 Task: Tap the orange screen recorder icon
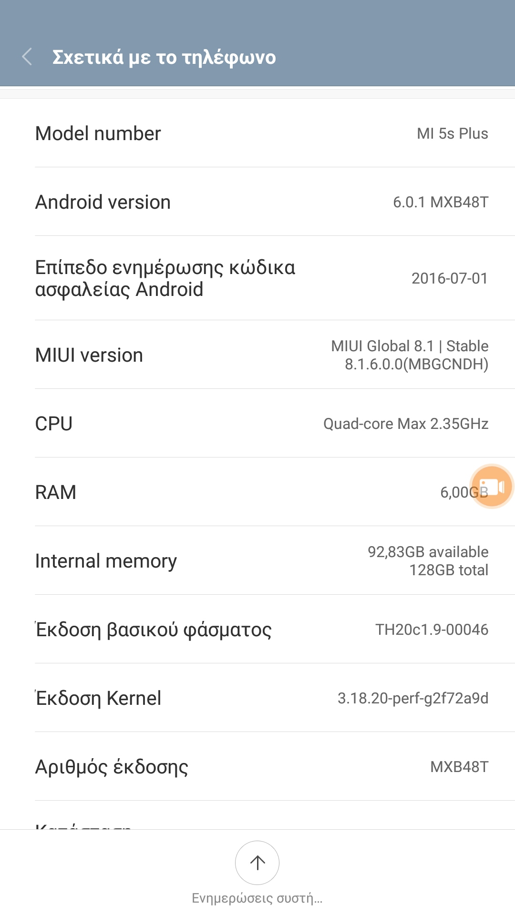(491, 487)
